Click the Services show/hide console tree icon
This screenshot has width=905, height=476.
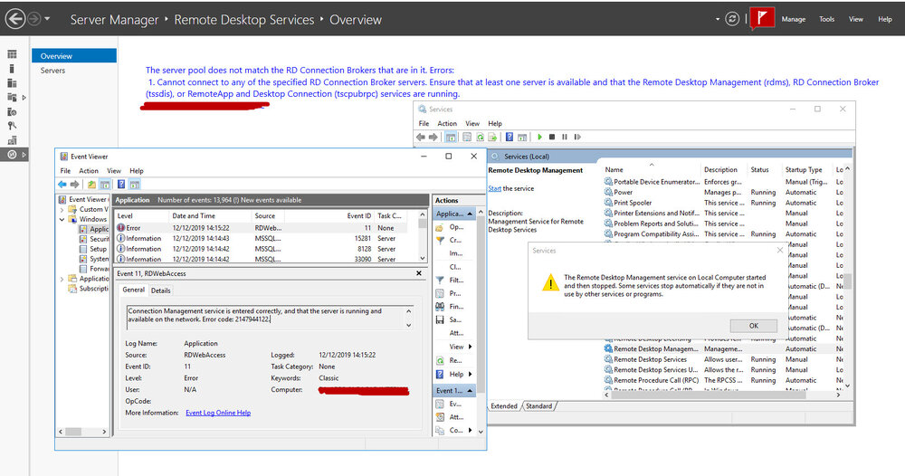[x=451, y=137]
